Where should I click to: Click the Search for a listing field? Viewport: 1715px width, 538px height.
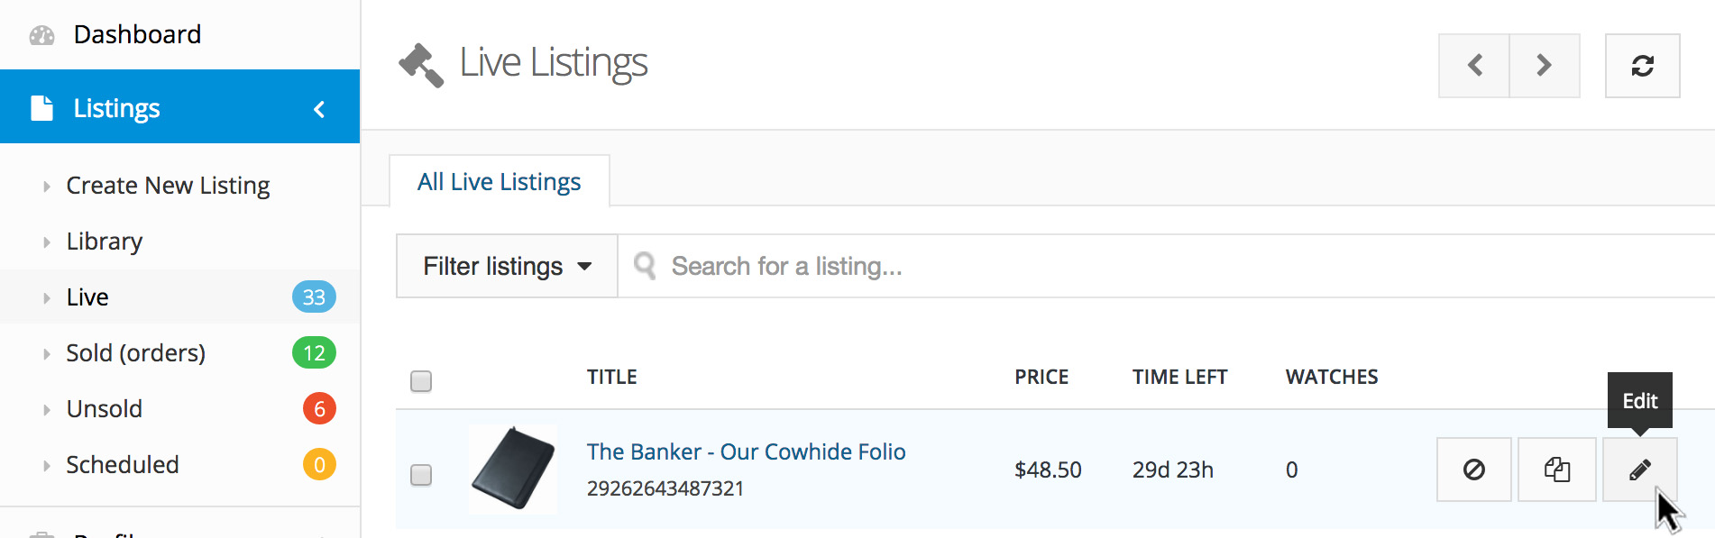click(x=1163, y=266)
